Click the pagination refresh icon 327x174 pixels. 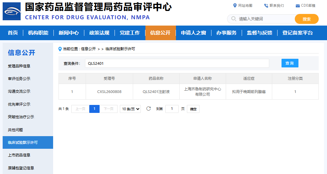(148, 109)
